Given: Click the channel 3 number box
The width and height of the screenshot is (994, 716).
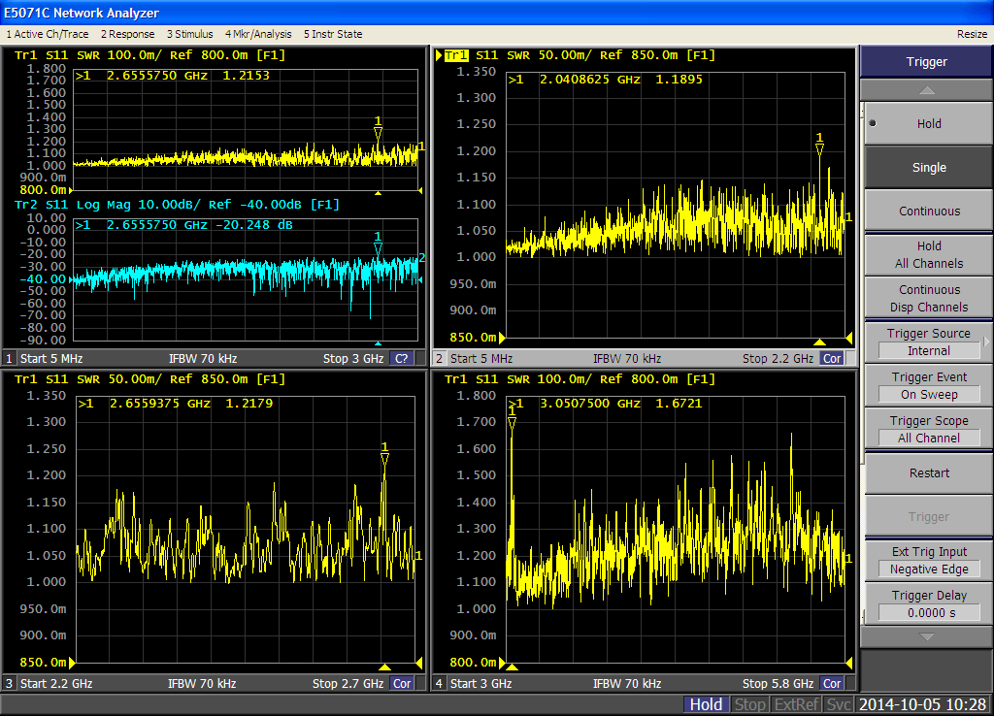Looking at the screenshot, I should (x=9, y=684).
